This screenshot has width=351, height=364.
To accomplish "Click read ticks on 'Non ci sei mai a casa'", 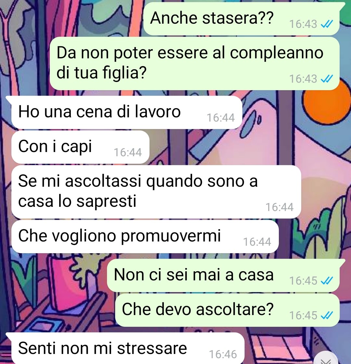I will tap(327, 281).
